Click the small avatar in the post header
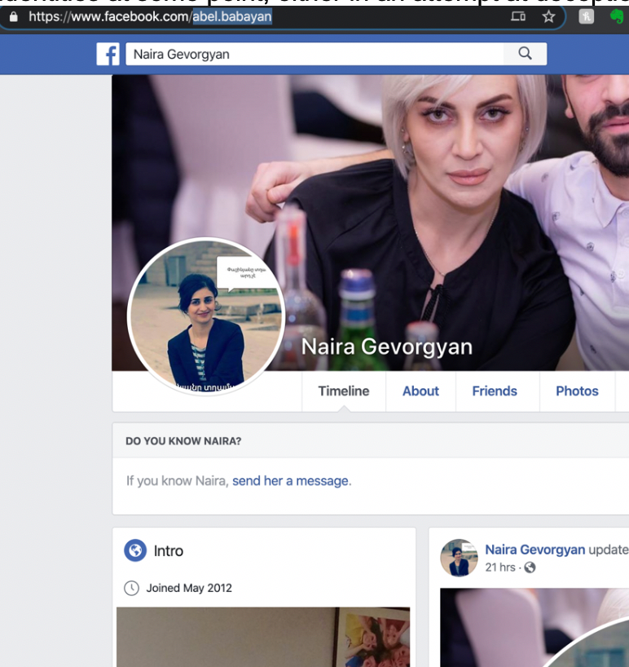629x667 pixels. [x=459, y=558]
